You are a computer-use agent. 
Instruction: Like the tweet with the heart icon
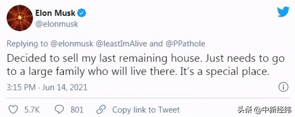click(x=13, y=109)
